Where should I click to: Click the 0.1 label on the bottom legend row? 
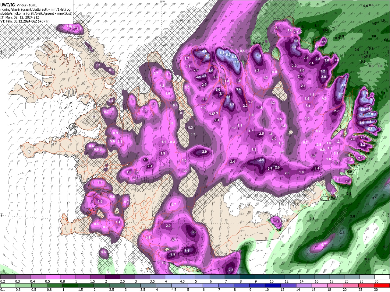pyautogui.click(x=2, y=290)
